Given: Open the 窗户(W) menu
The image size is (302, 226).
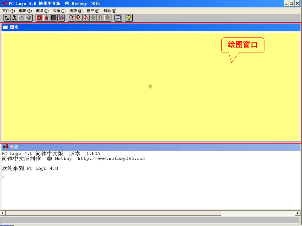Looking at the screenshot, I should point(93,11).
